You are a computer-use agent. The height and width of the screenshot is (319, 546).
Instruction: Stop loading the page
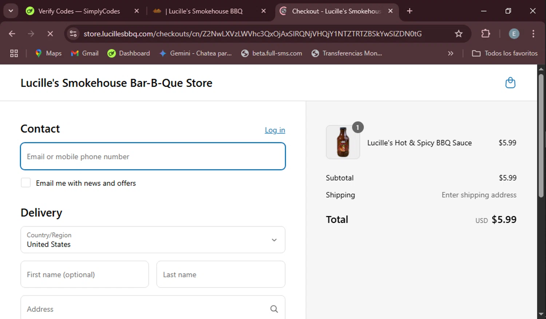pyautogui.click(x=50, y=34)
